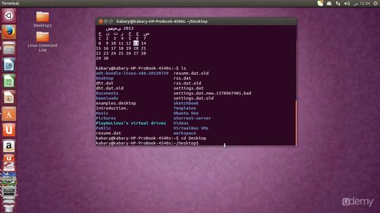Open Ubuntu Software Center launcher icon
Screen dimensions: 380x213
click(x=9, y=114)
